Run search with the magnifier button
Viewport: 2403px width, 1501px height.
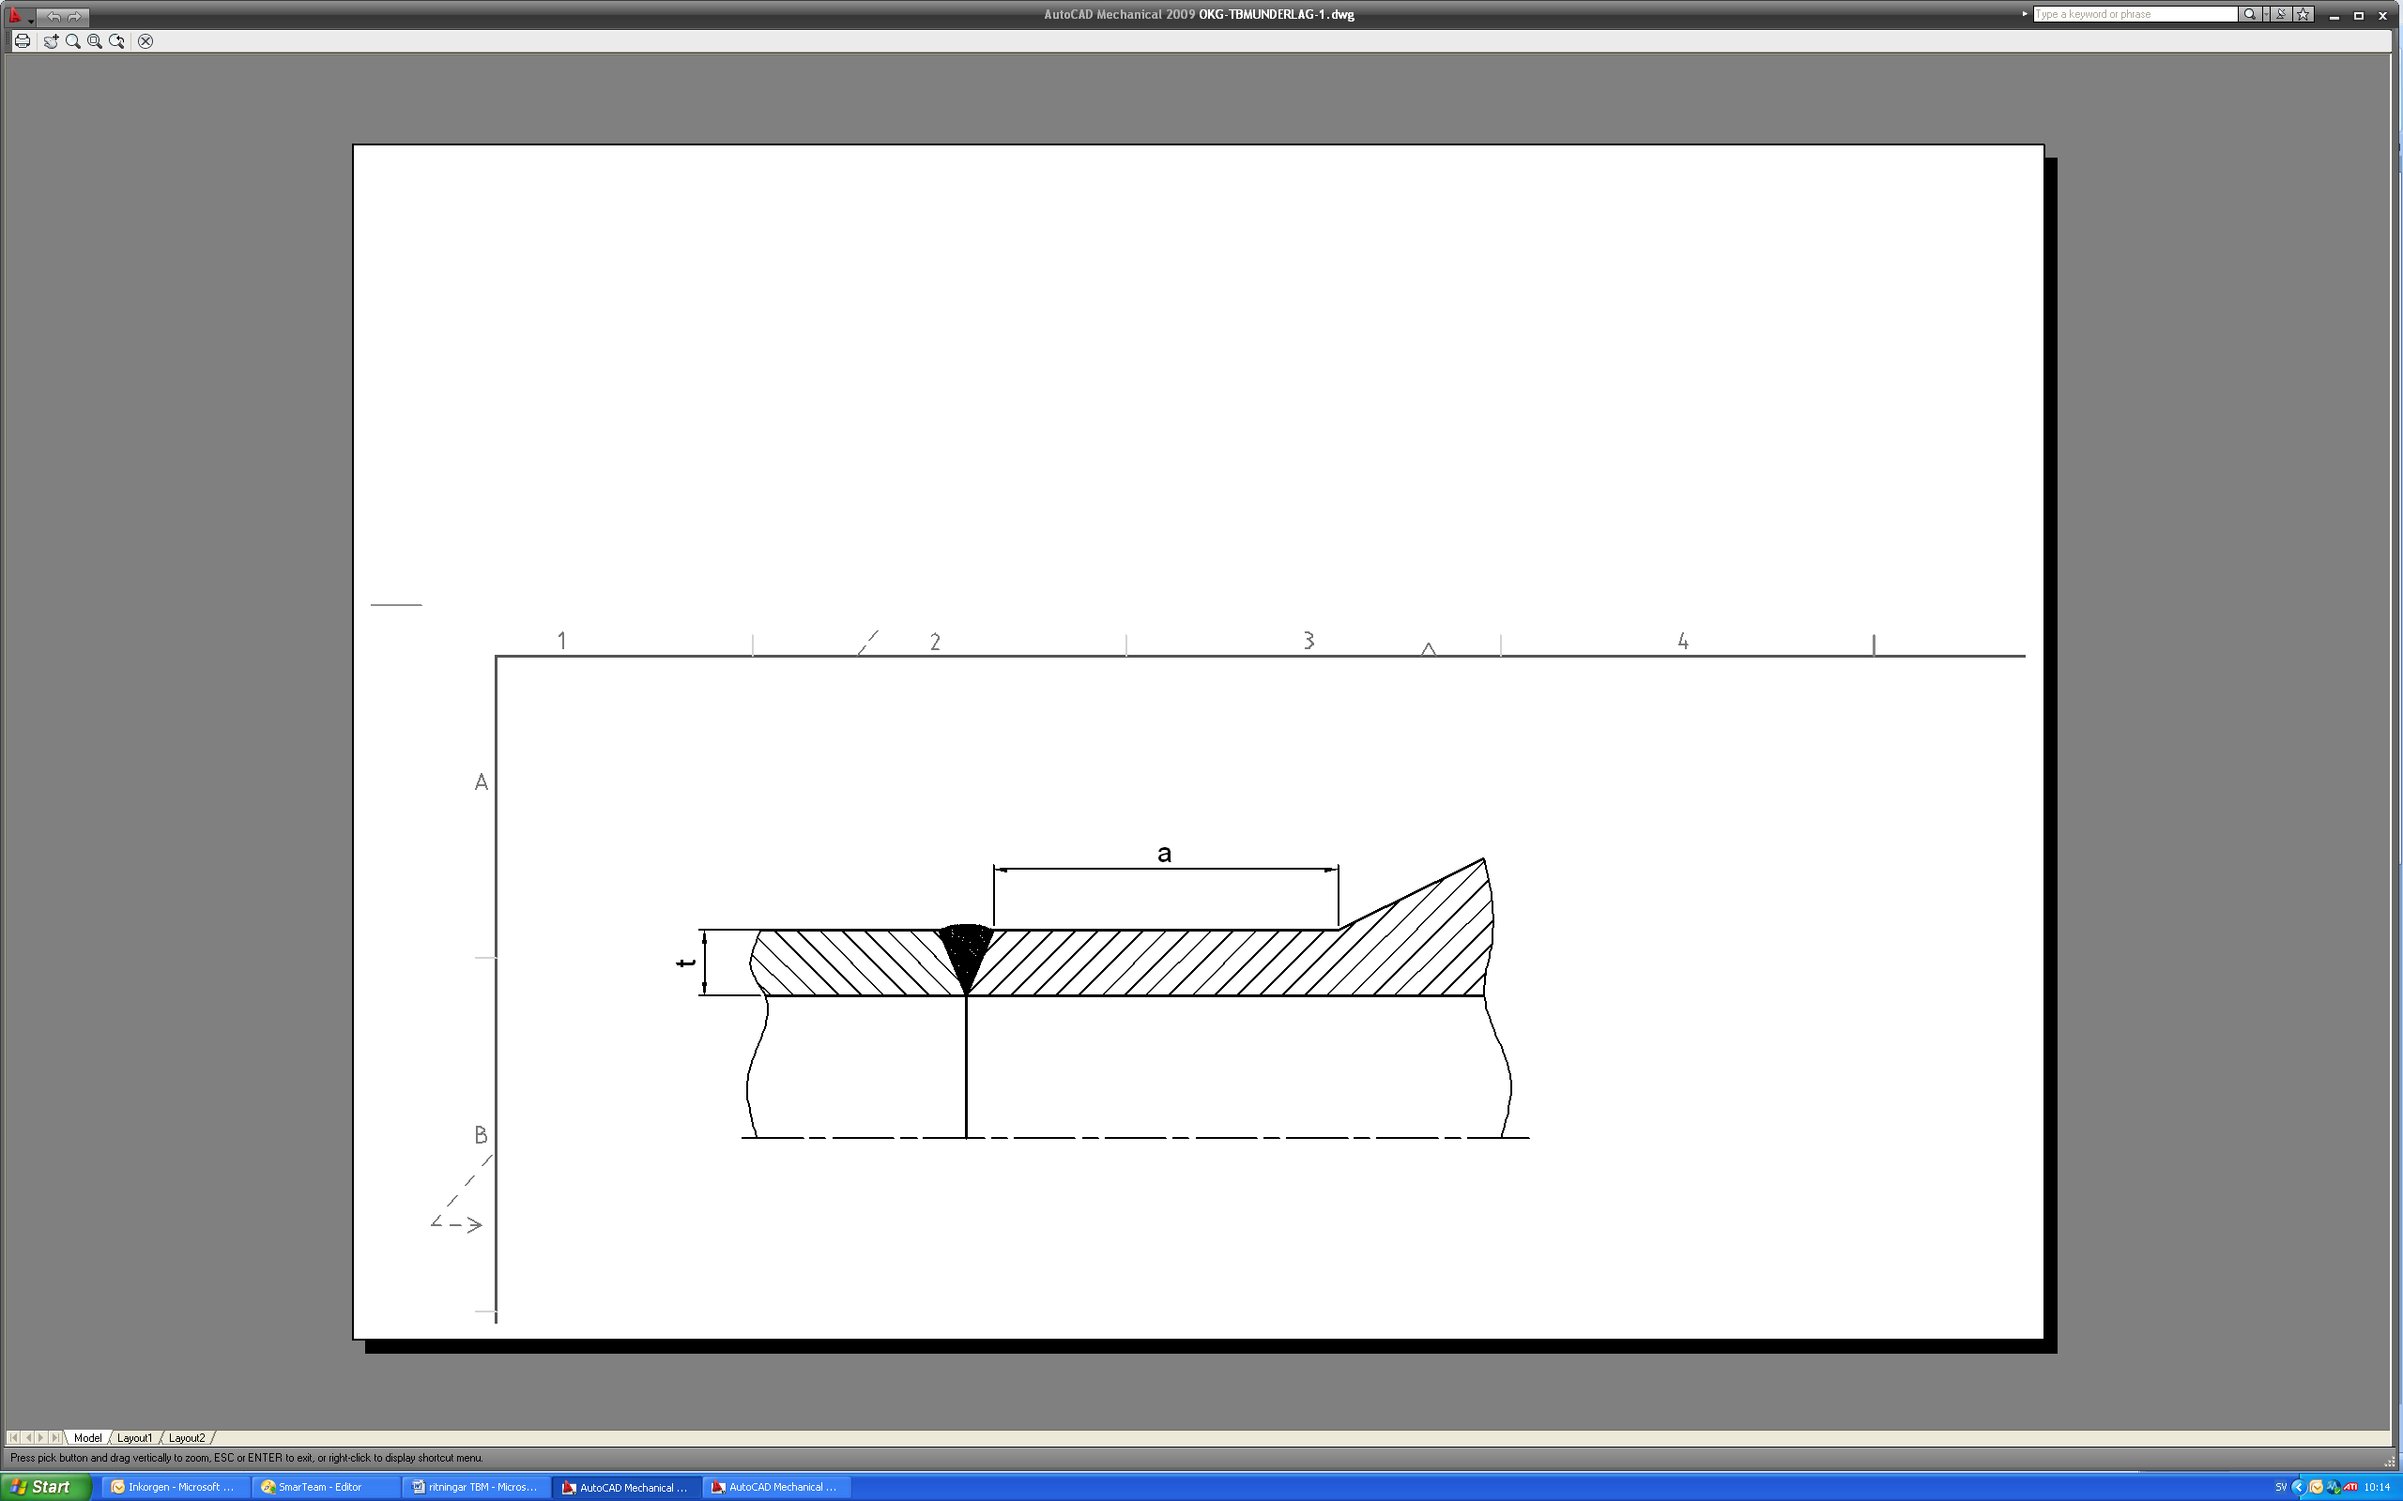point(2249,14)
